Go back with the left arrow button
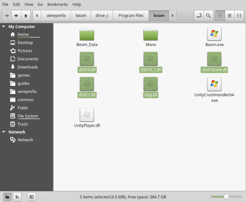 coord(7,16)
